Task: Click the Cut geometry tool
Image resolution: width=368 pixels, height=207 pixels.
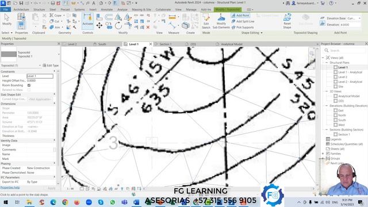Action: [x=54, y=21]
